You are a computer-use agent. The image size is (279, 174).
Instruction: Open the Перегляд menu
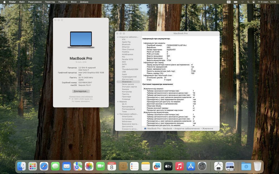pyautogui.click(x=50, y=2)
